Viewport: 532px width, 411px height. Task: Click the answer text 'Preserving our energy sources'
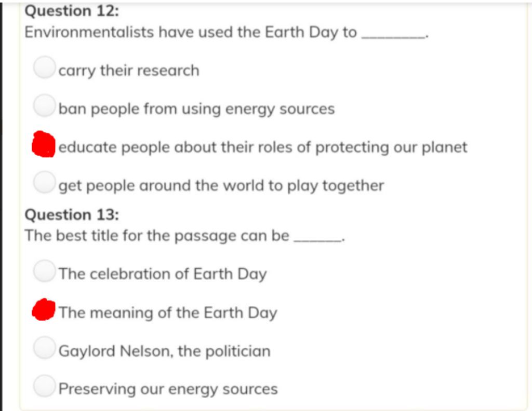168,389
